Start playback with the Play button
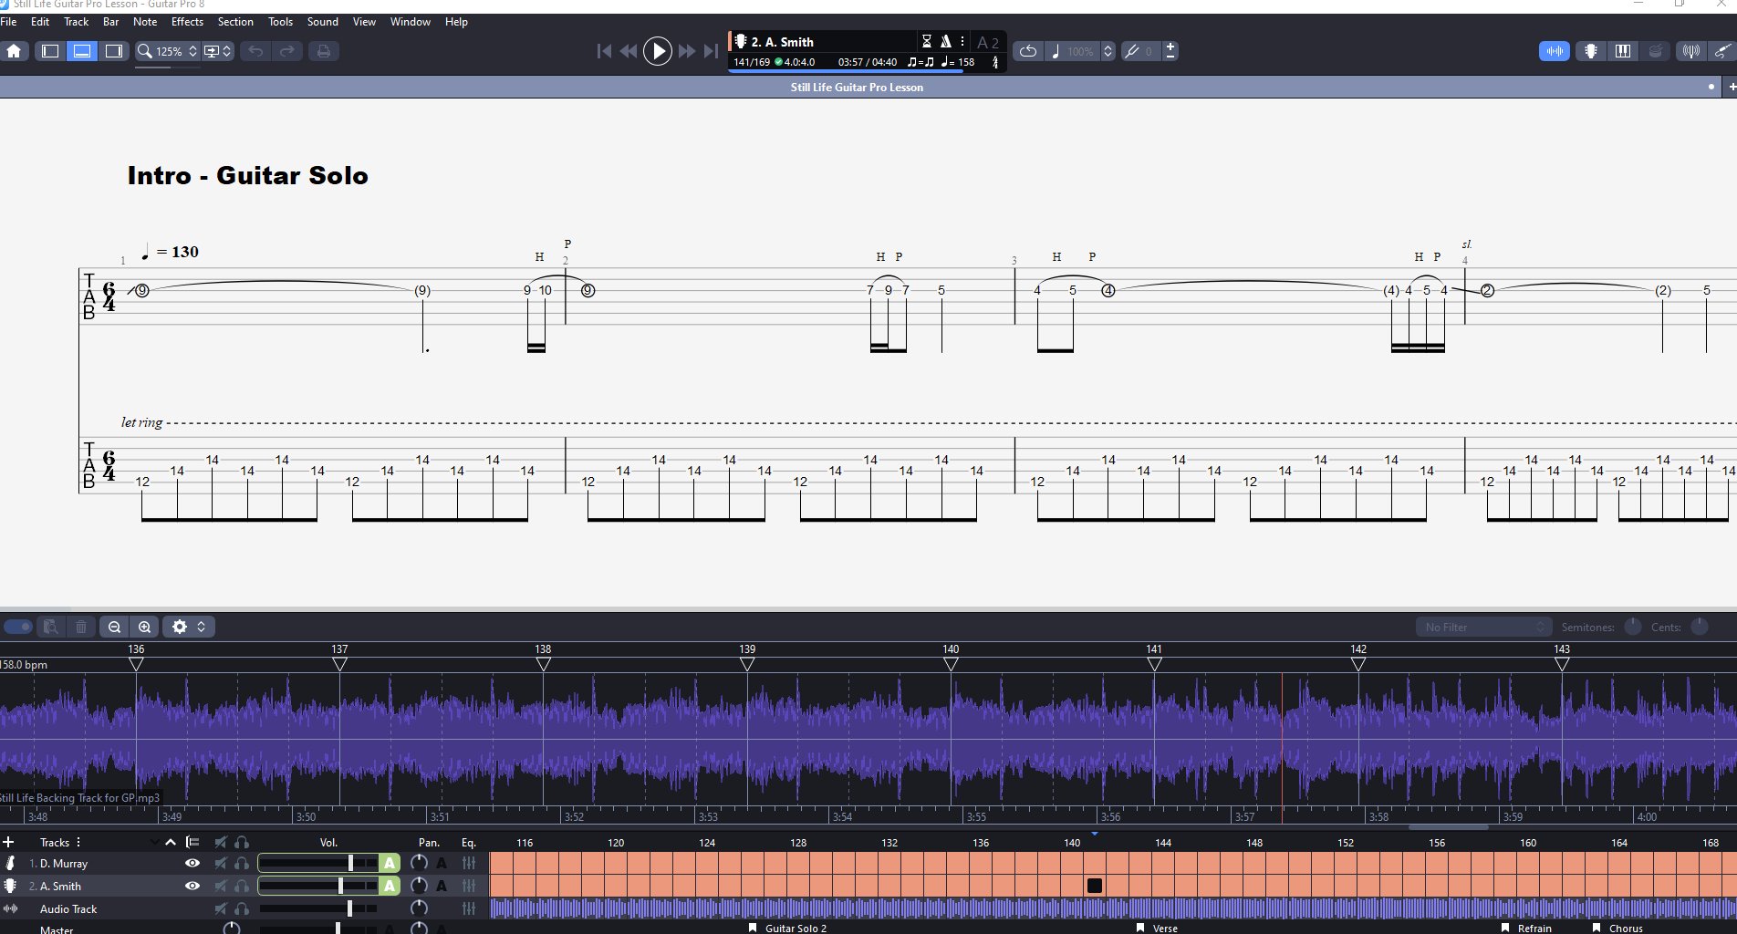 click(x=658, y=51)
